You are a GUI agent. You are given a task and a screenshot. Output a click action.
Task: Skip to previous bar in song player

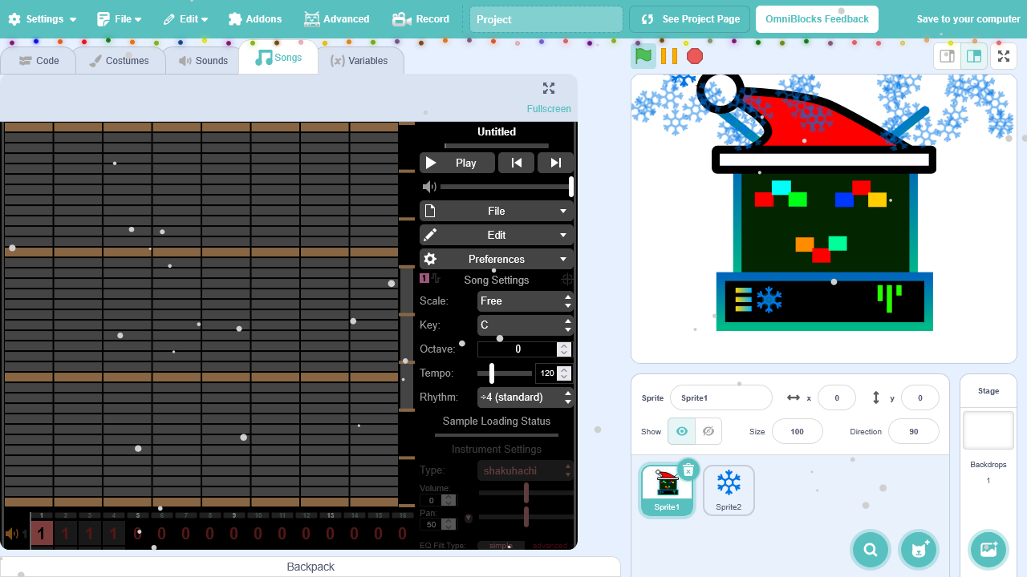tap(517, 163)
